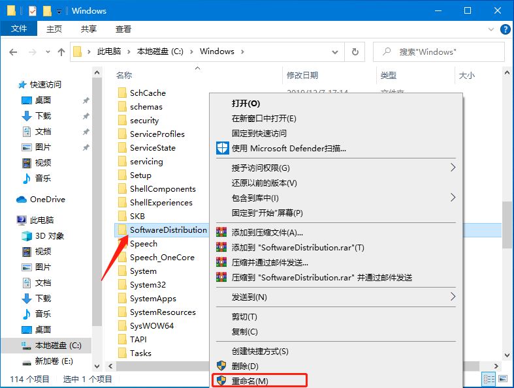Image resolution: width=514 pixels, height=388 pixels.
Task: Choose 复制(C) from context menu
Action: click(244, 332)
